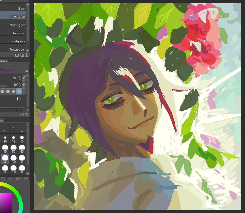
Task: Switch to the G-Pen tool property tab
Action: point(4,61)
